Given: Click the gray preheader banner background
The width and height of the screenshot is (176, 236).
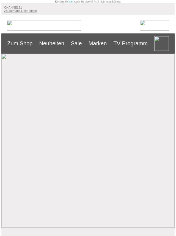Looking at the screenshot, I should (x=105, y=9).
